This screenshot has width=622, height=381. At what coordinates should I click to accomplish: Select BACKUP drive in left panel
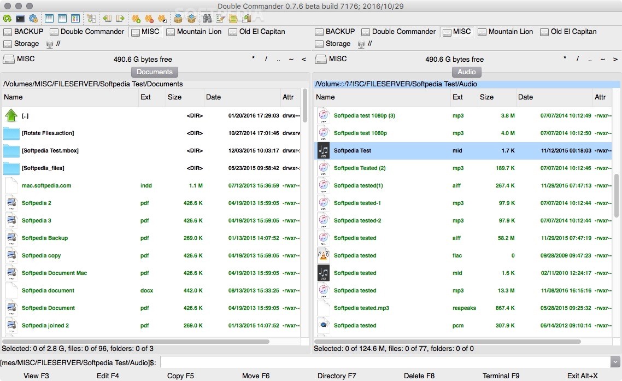pos(24,32)
